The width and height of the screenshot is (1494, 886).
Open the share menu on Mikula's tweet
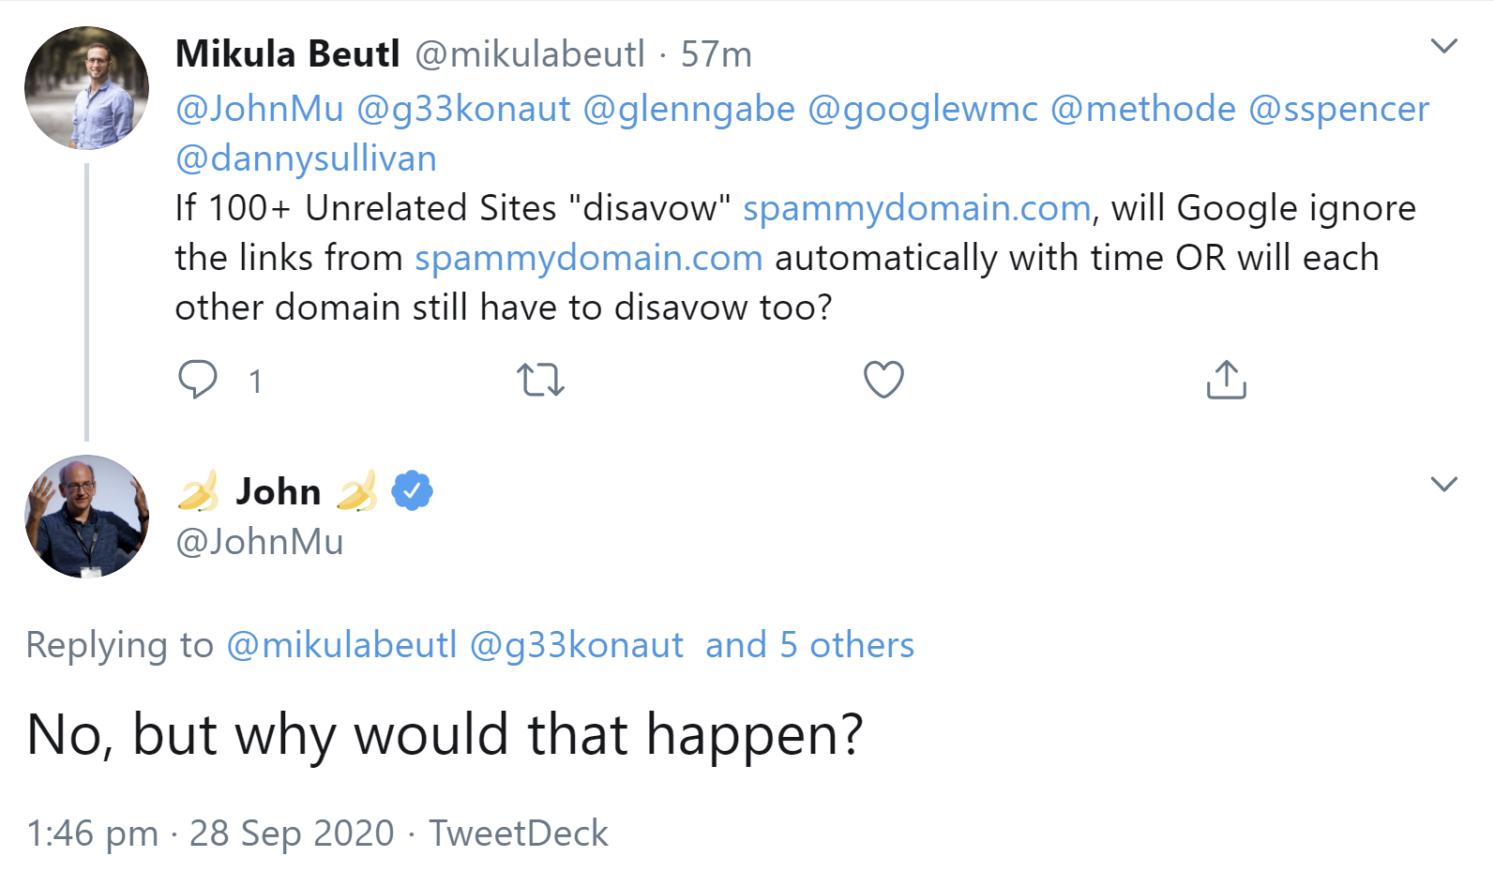[1225, 379]
